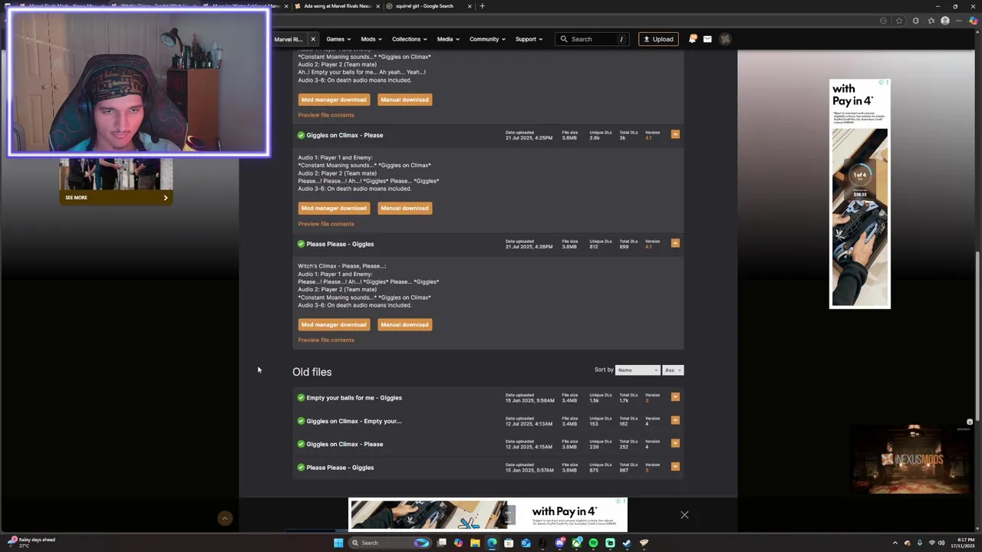Expand old file Empty your balls for me - Giggles
982x552 pixels.
click(675, 397)
